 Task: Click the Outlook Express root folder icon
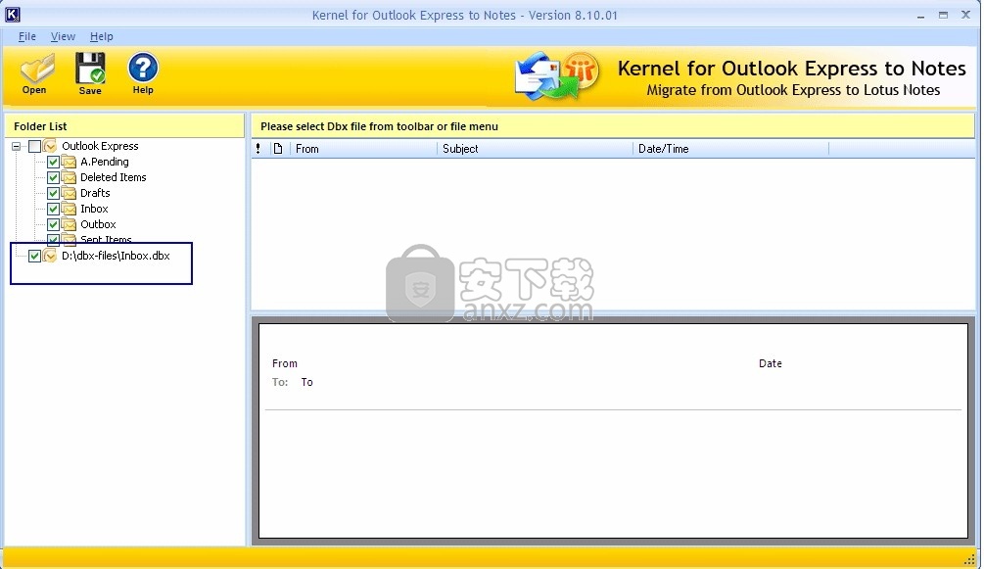(x=50, y=146)
